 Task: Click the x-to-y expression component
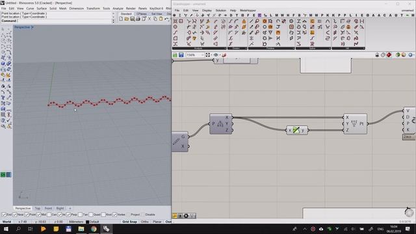click(x=297, y=130)
